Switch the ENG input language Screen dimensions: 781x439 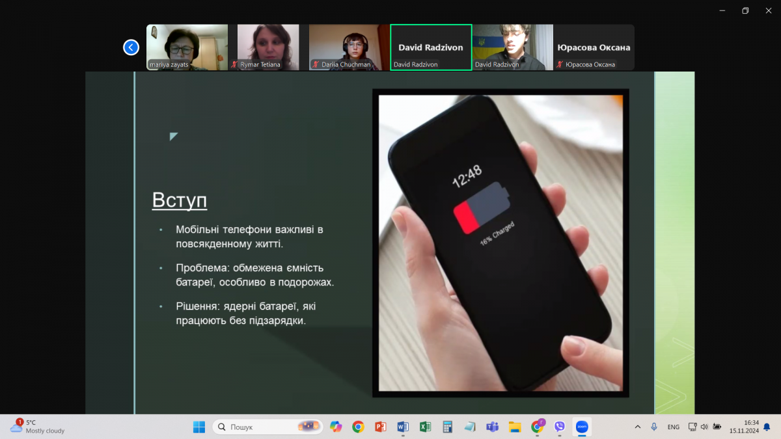click(674, 427)
